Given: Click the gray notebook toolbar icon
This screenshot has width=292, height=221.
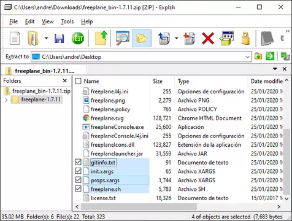Looking at the screenshot, I should [267, 38].
